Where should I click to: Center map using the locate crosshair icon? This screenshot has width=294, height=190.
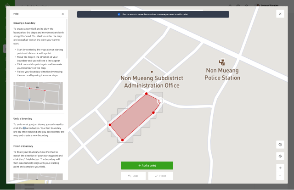(x=280, y=156)
